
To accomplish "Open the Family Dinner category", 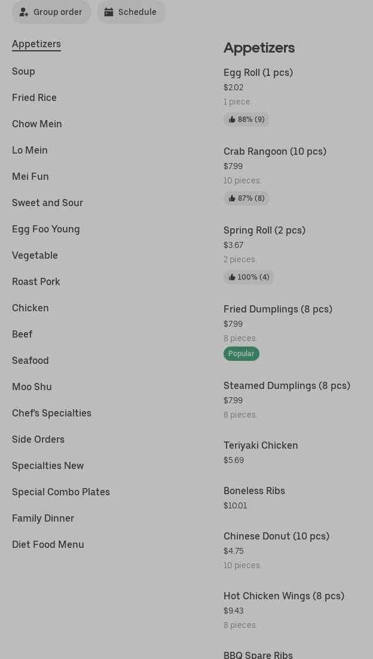I will coord(43,518).
